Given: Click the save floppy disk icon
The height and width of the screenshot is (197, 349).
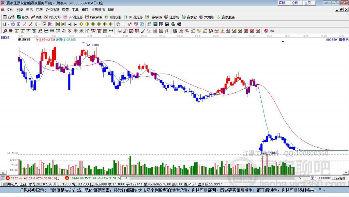Looking at the screenshot, I should tap(167, 24).
